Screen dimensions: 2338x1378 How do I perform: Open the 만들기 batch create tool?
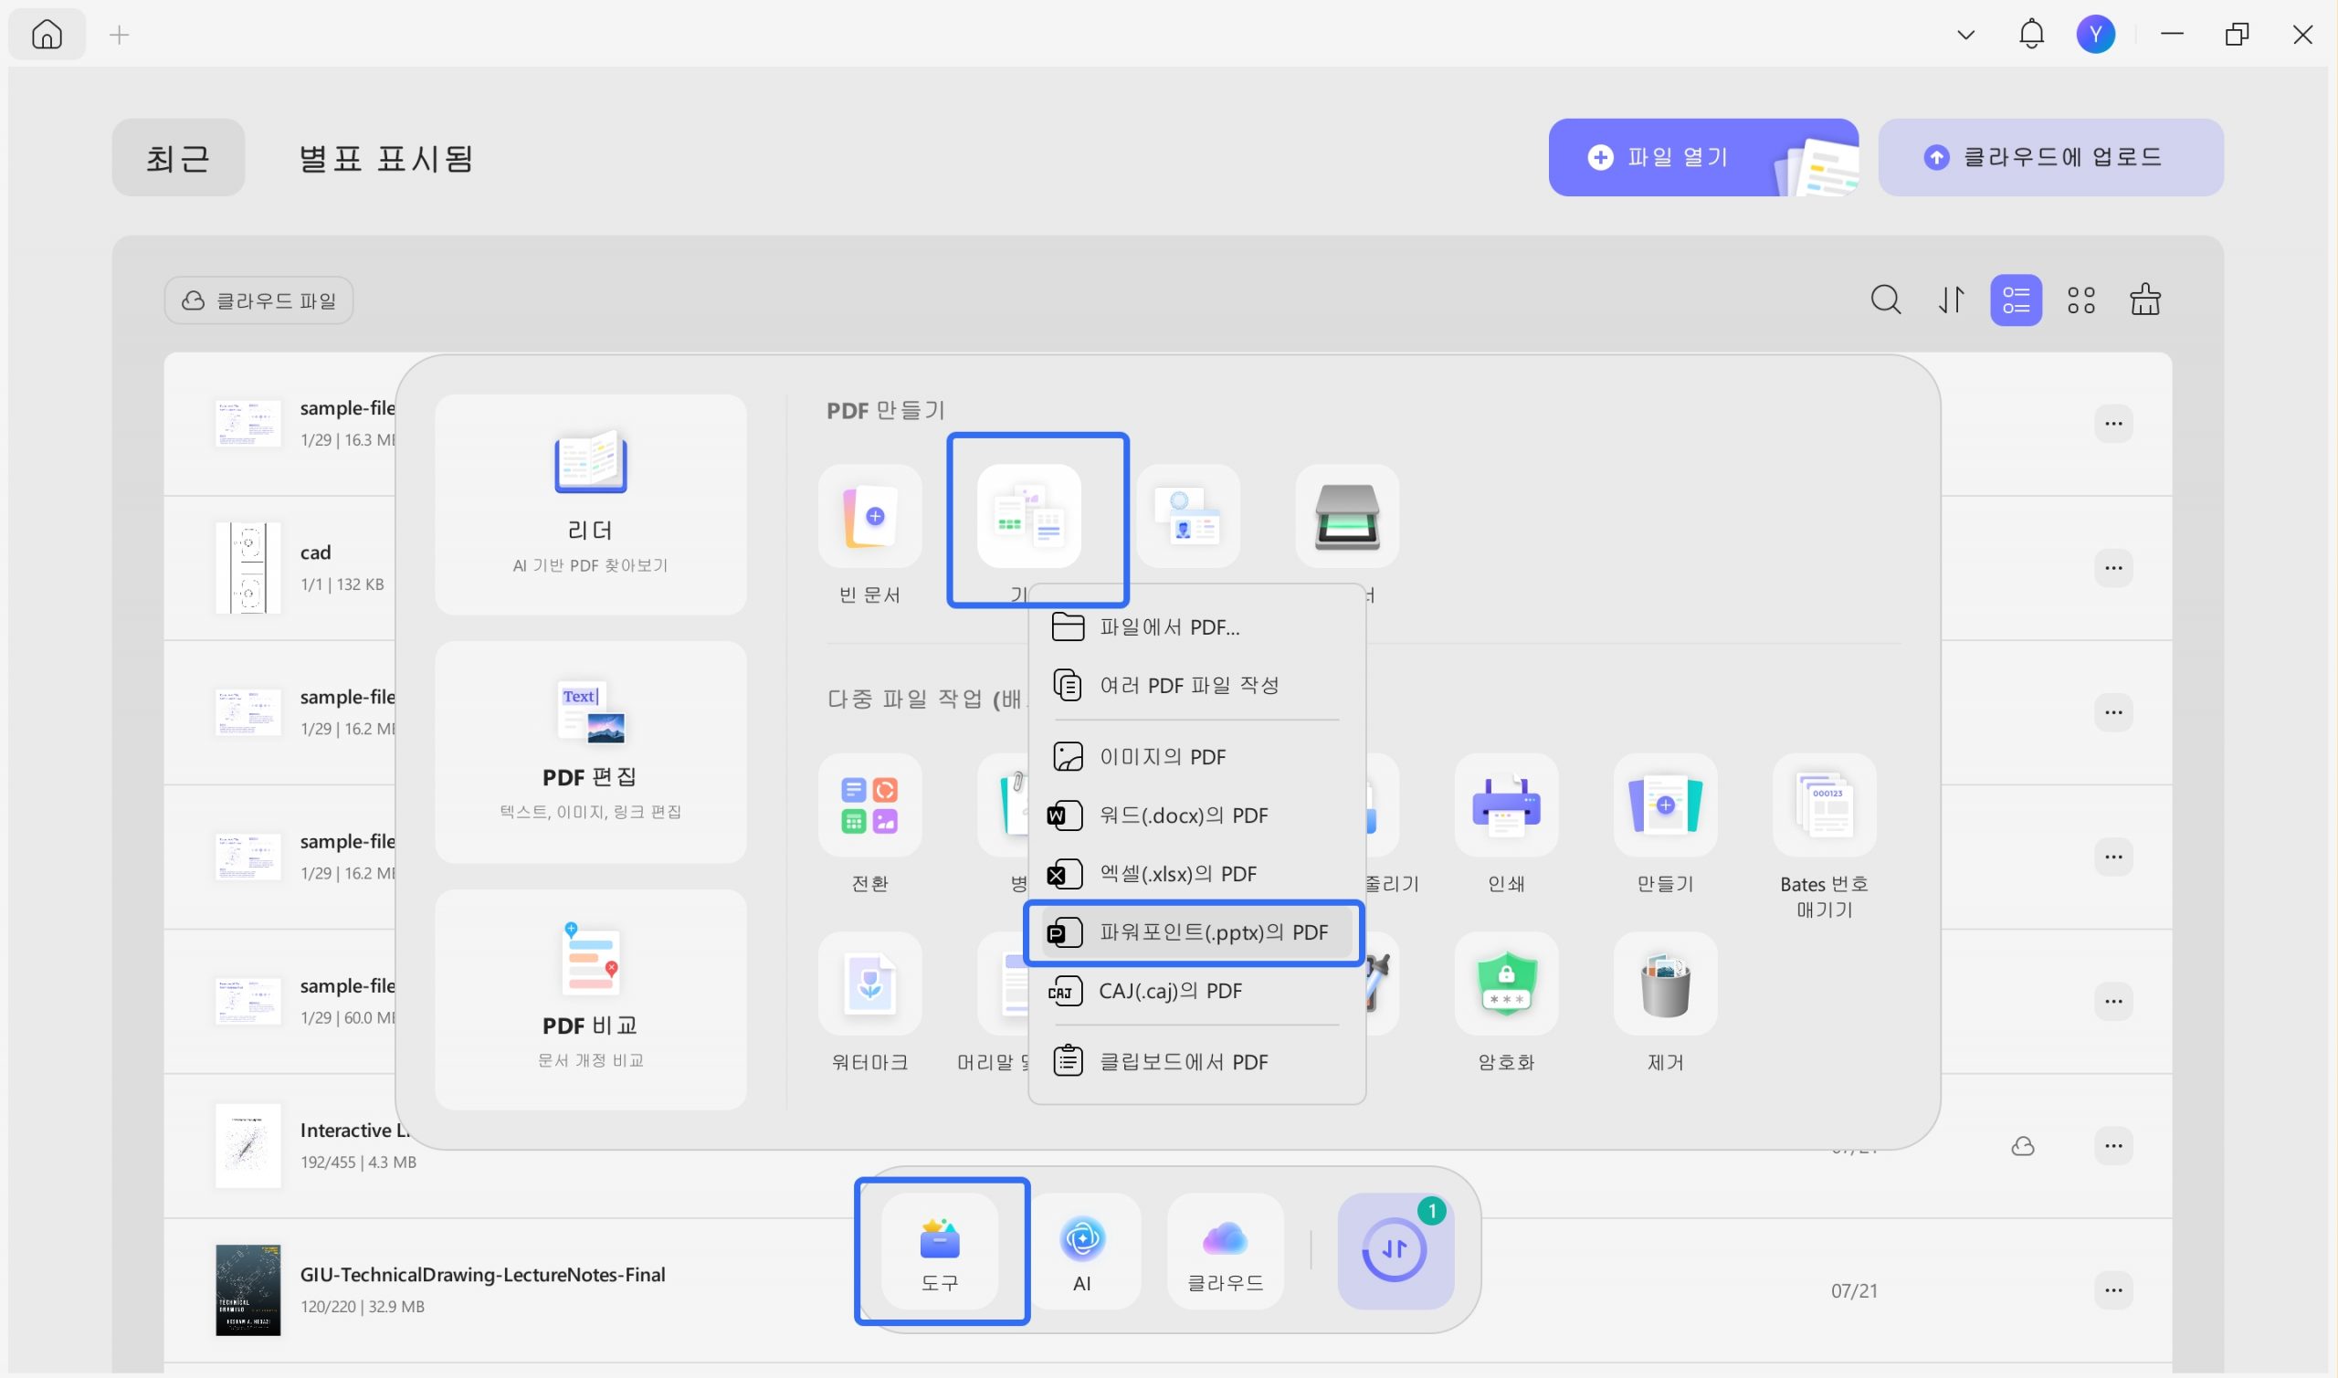1665,805
